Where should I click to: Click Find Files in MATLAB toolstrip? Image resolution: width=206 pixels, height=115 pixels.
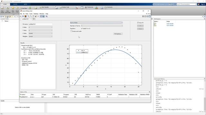click(x=23, y=8)
